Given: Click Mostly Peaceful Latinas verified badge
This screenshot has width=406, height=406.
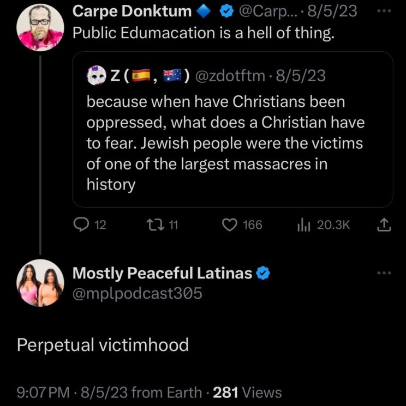Looking at the screenshot, I should pyautogui.click(x=263, y=274).
